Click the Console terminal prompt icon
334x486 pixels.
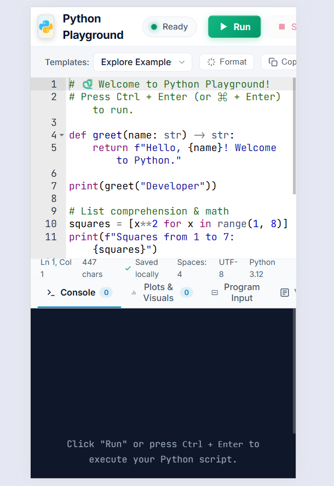[x=51, y=292]
